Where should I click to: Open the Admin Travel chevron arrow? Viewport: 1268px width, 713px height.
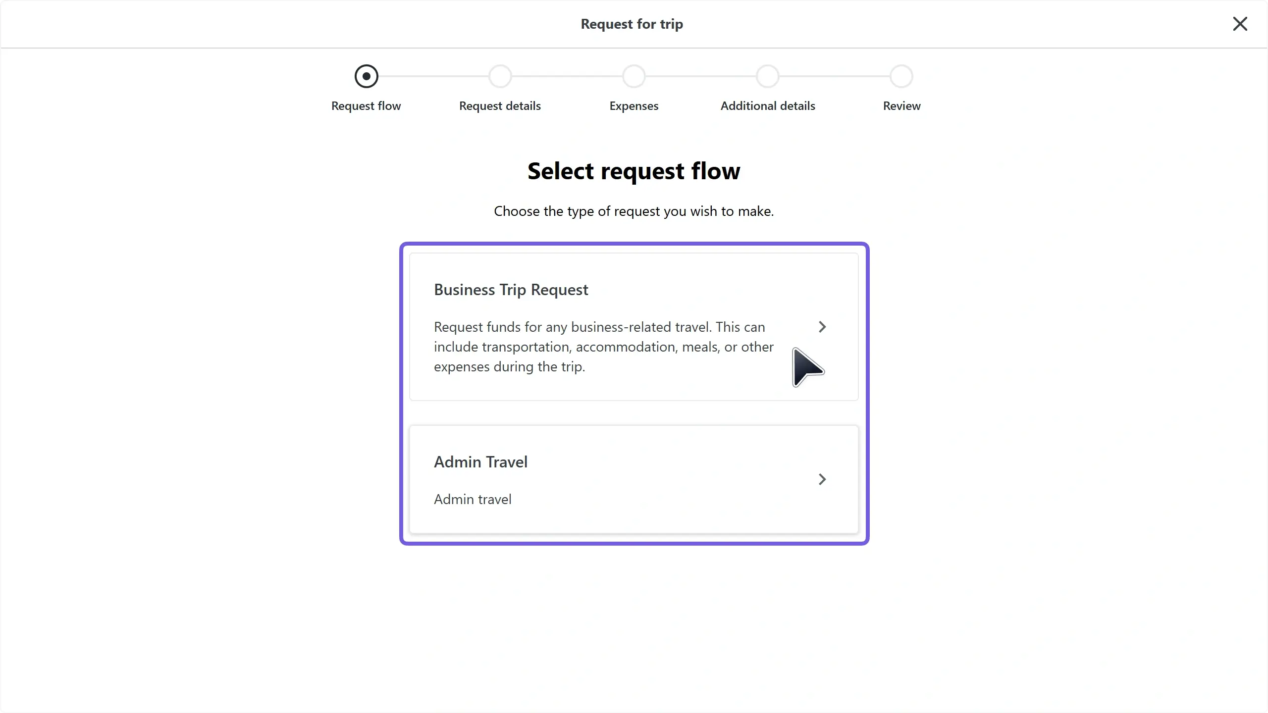822,479
